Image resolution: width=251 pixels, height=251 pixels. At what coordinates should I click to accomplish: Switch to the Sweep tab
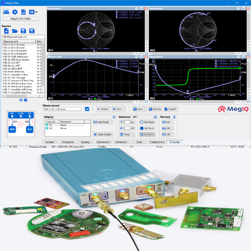tap(85, 142)
